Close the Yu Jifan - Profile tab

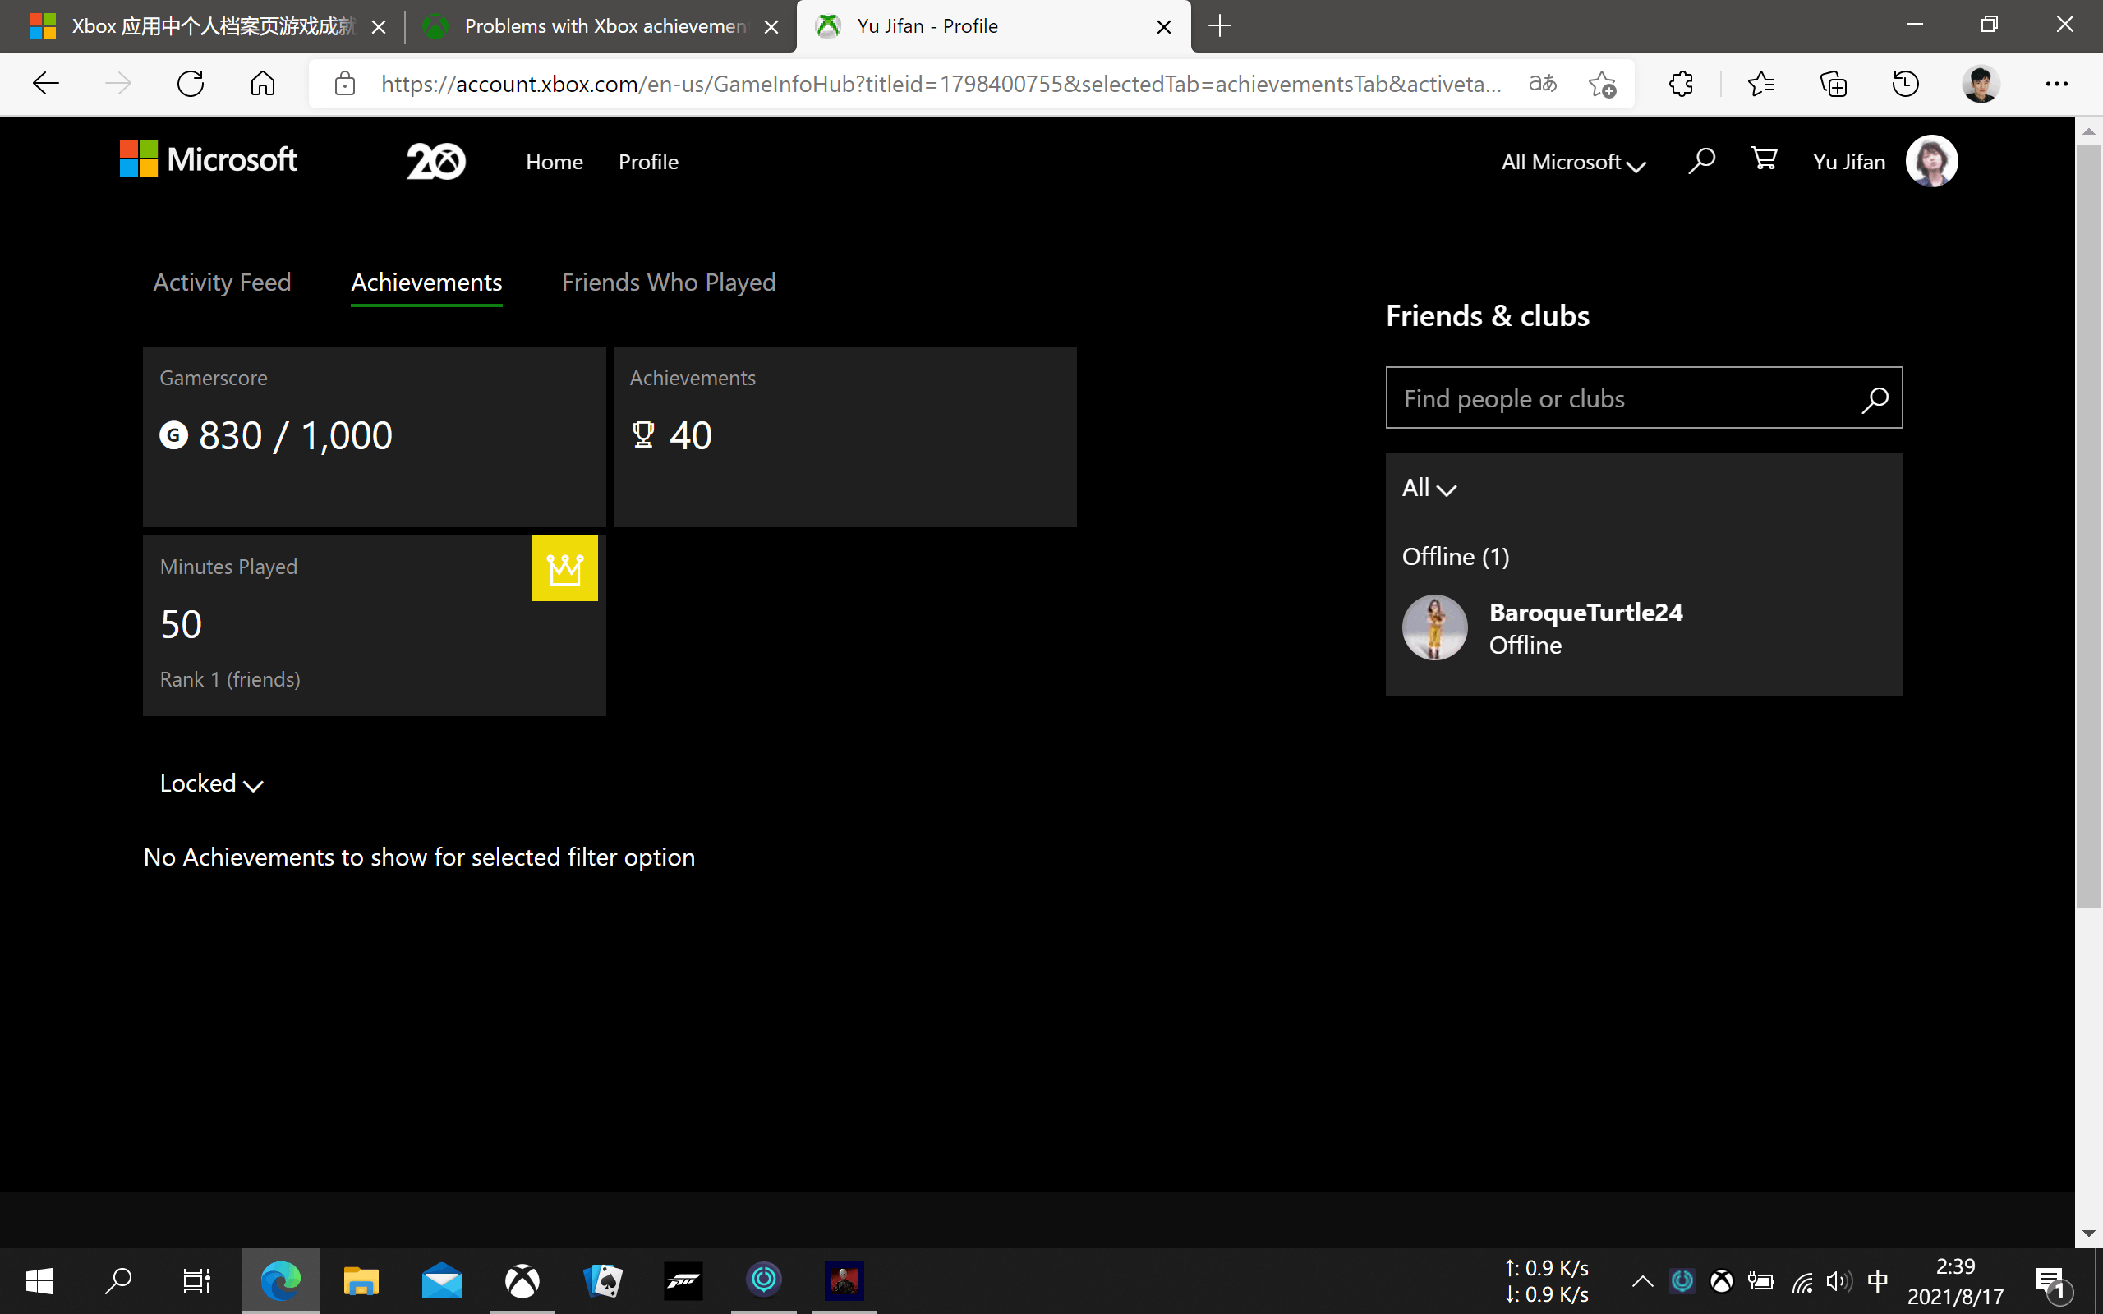(1163, 27)
